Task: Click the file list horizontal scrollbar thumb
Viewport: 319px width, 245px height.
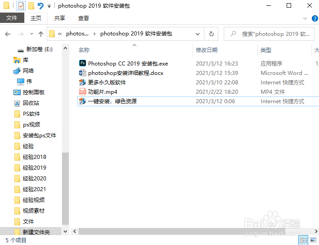Action: pyautogui.click(x=182, y=231)
